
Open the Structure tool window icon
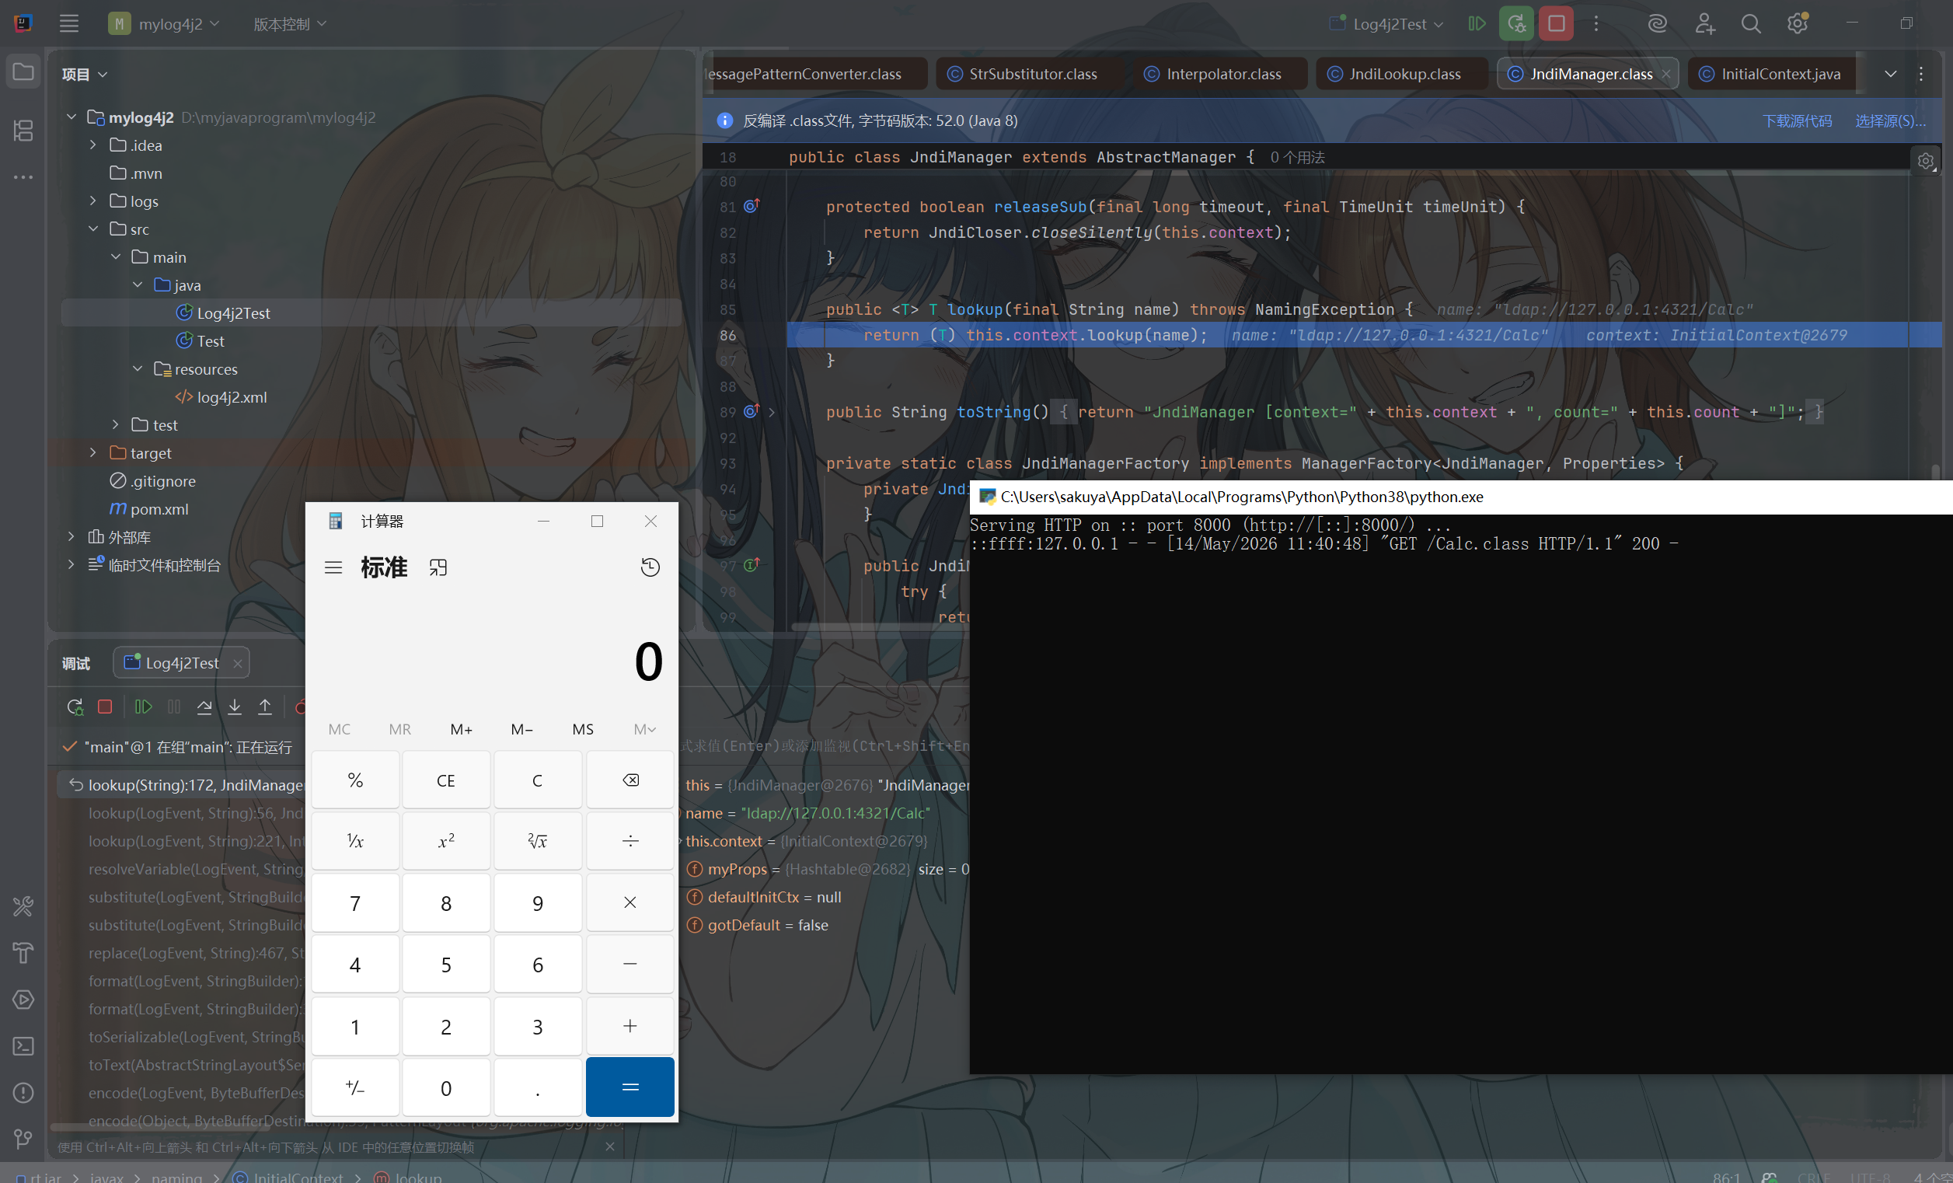point(23,130)
